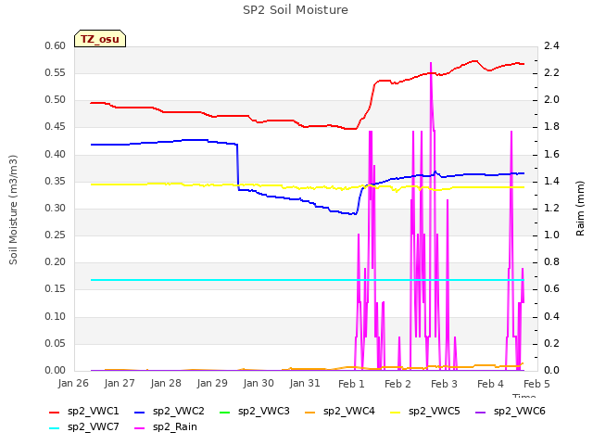Image resolution: width=593 pixels, height=445 pixels.
Task: Click the Feb 2 x-axis tick label
Action: (x=397, y=384)
